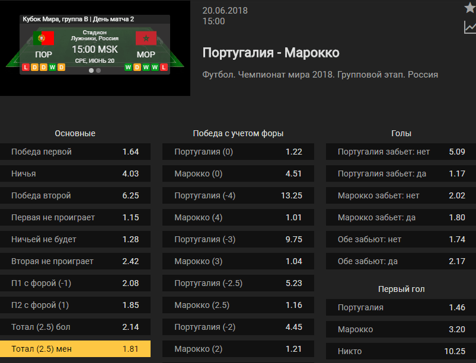Bet Марокко (2) handicap at 1.21
The height and width of the screenshot is (363, 476).
tap(238, 349)
